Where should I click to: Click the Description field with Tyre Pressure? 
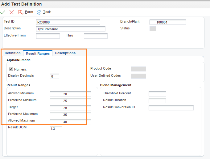pyautogui.click(x=71, y=29)
